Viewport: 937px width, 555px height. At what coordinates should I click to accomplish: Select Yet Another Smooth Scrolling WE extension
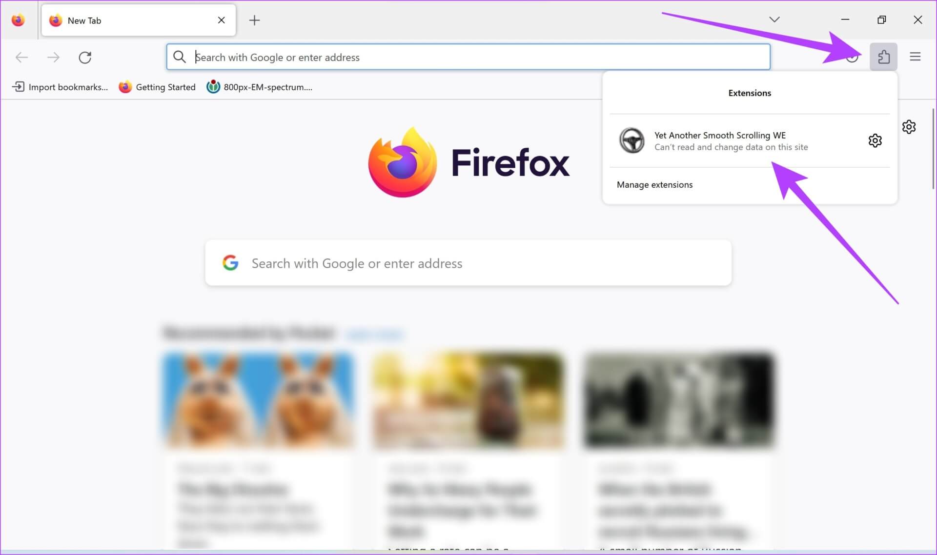pos(750,140)
